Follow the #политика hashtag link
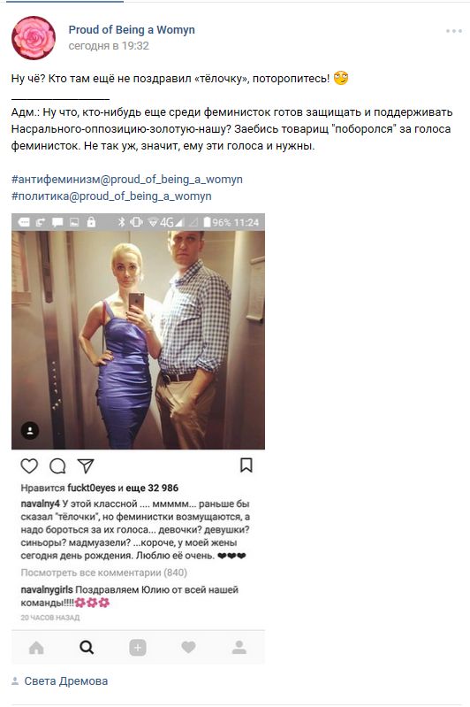 [x=111, y=196]
